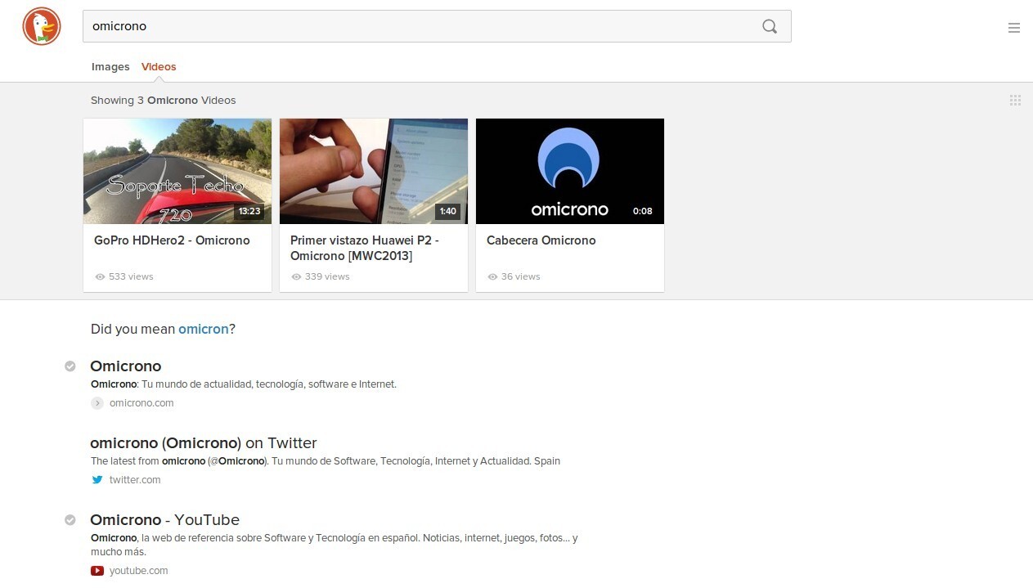1033x588 pixels.
Task: Select the Videos tab
Action: pos(158,66)
